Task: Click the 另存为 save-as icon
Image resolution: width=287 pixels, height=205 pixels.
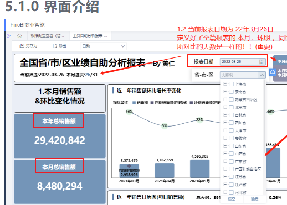Action: click(22, 46)
